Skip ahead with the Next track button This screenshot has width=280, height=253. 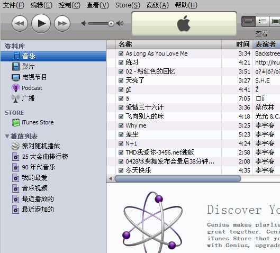point(62,24)
